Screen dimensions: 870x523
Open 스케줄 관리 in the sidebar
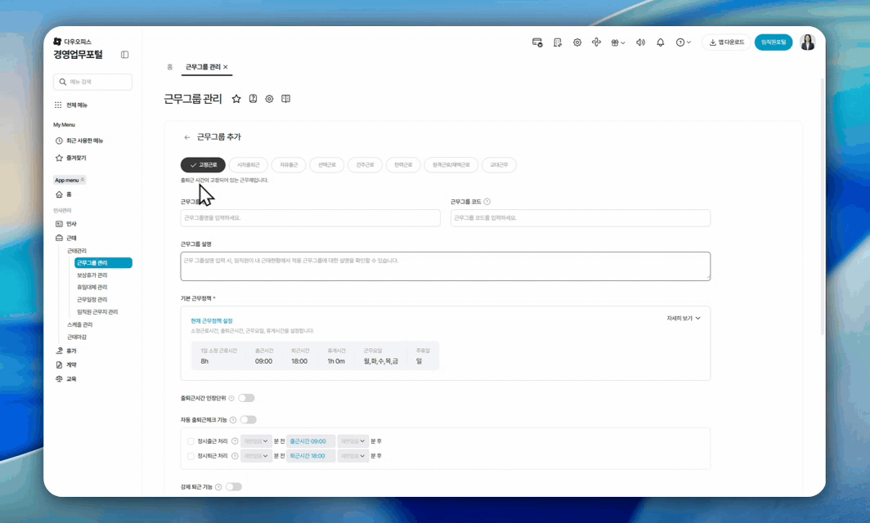click(x=80, y=324)
